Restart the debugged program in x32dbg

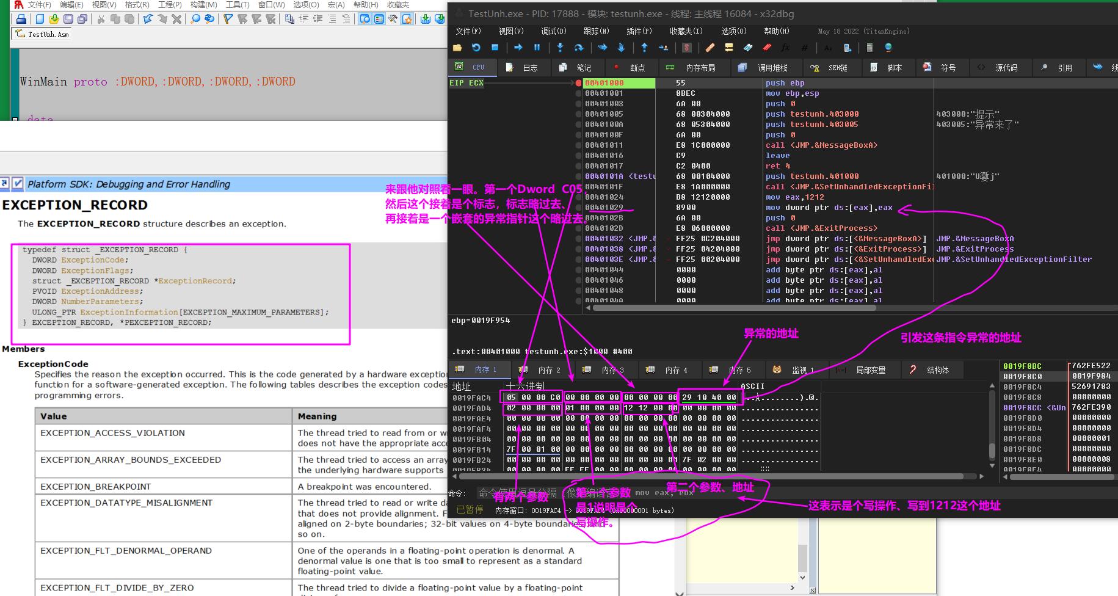click(476, 48)
